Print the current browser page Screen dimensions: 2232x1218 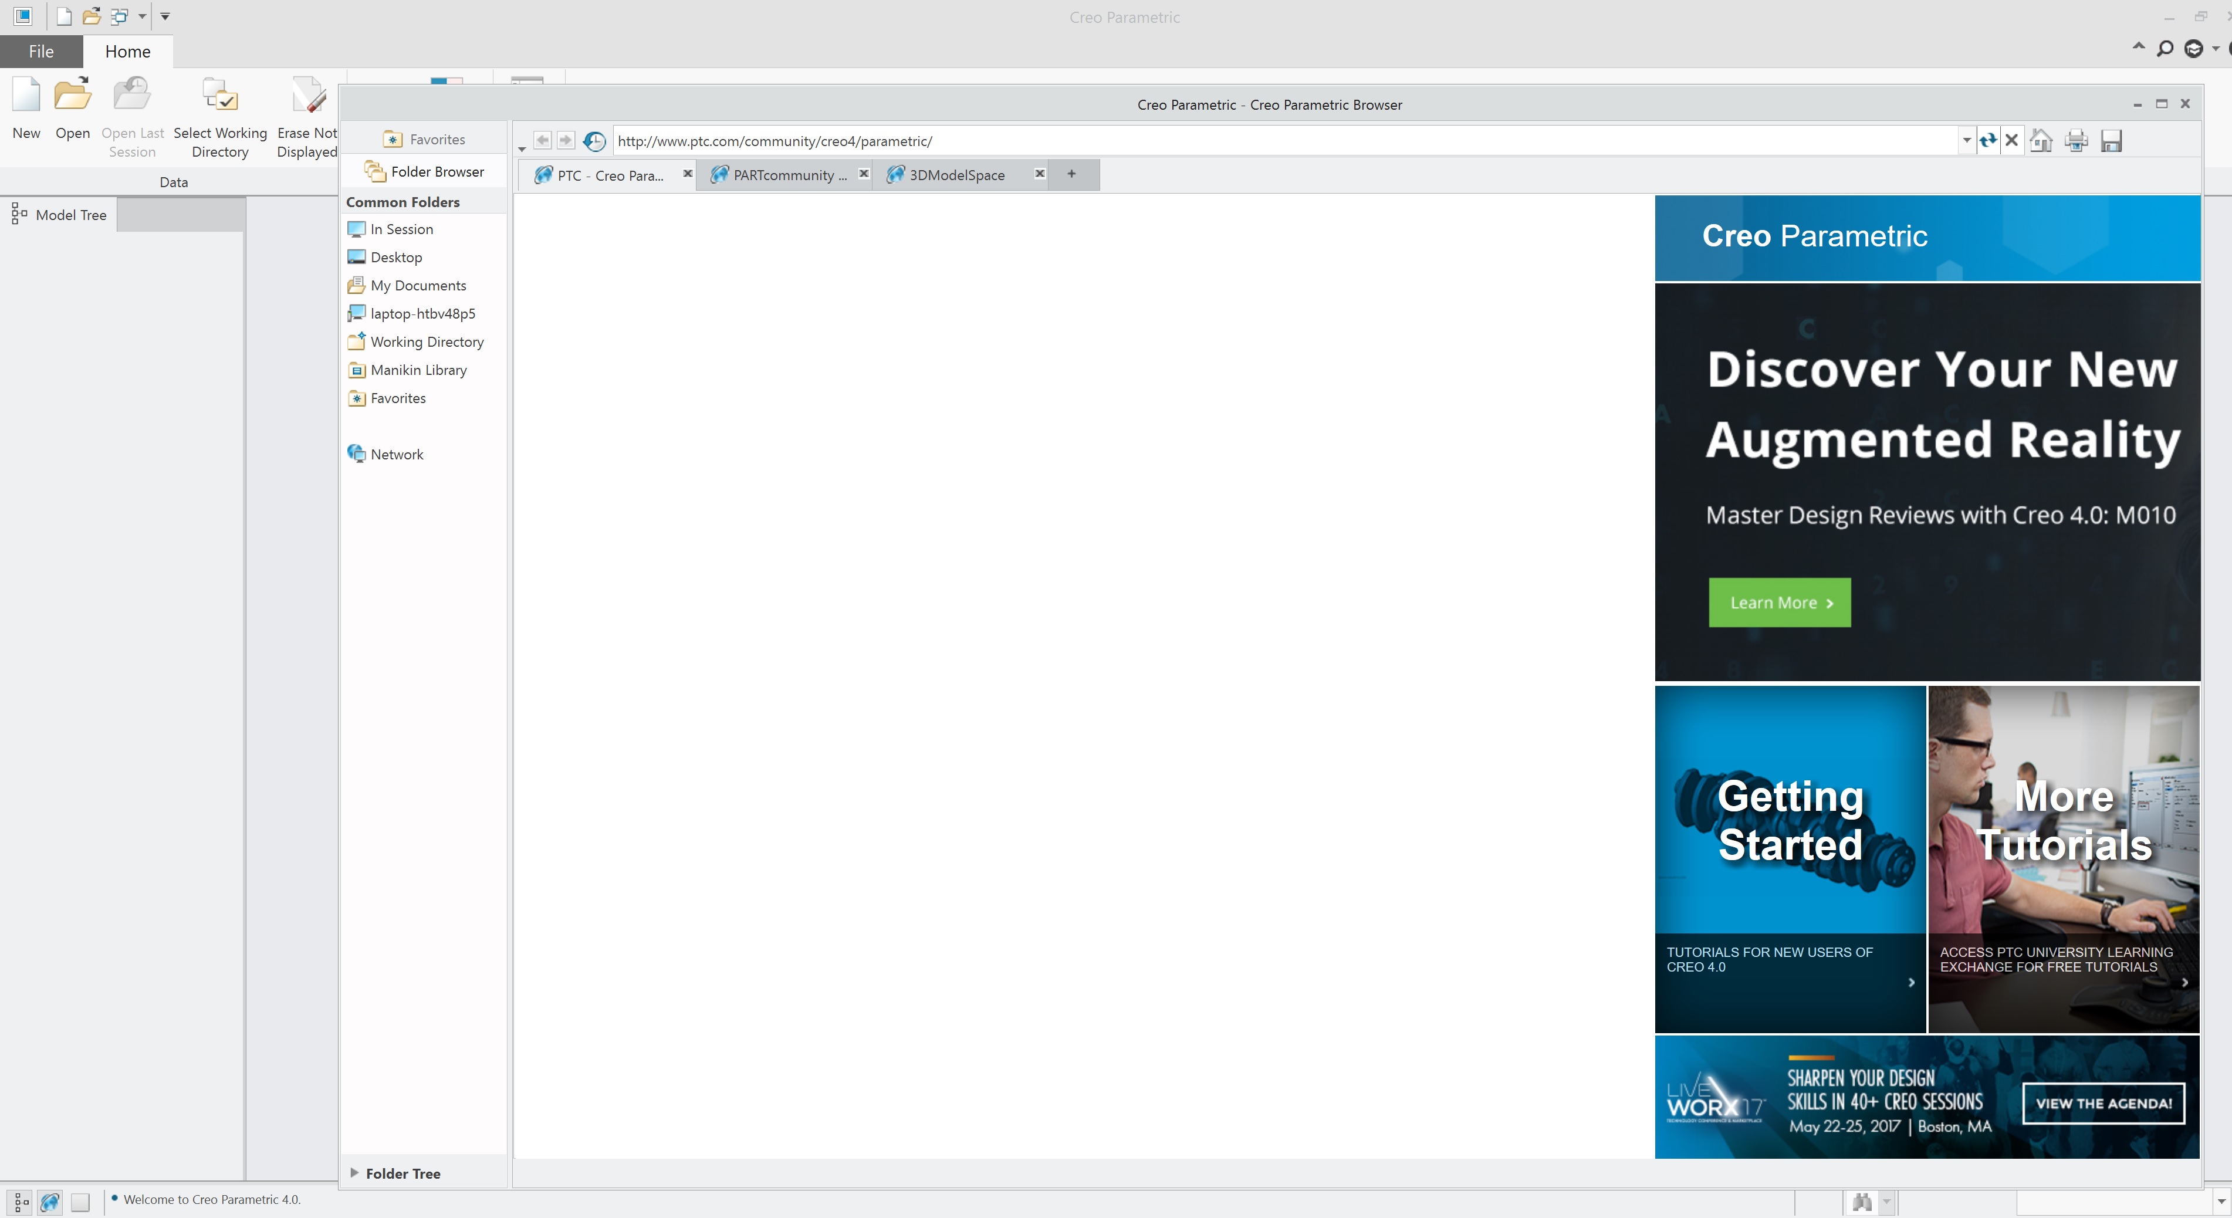click(2076, 140)
